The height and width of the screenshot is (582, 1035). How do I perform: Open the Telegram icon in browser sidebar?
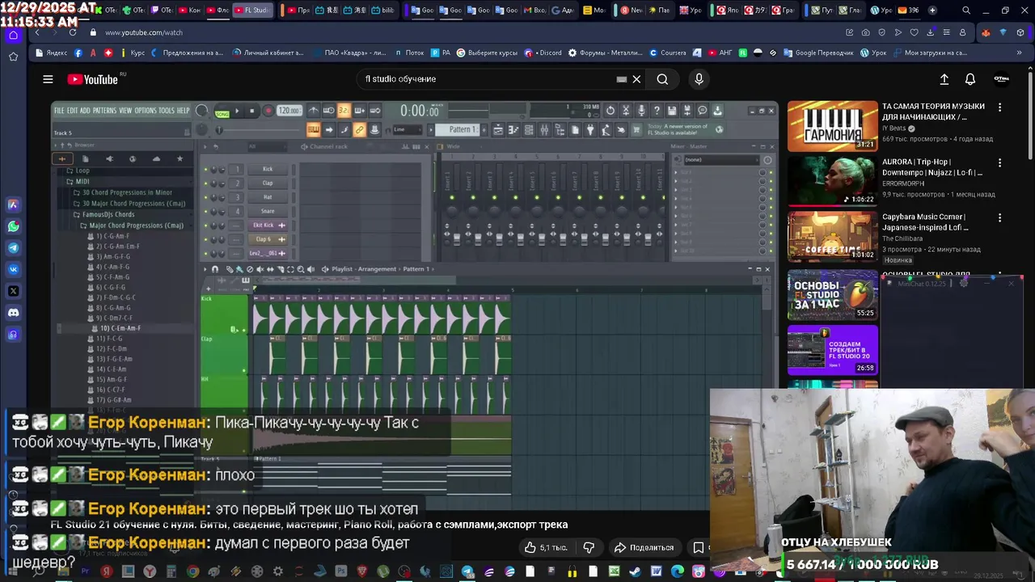coord(13,247)
